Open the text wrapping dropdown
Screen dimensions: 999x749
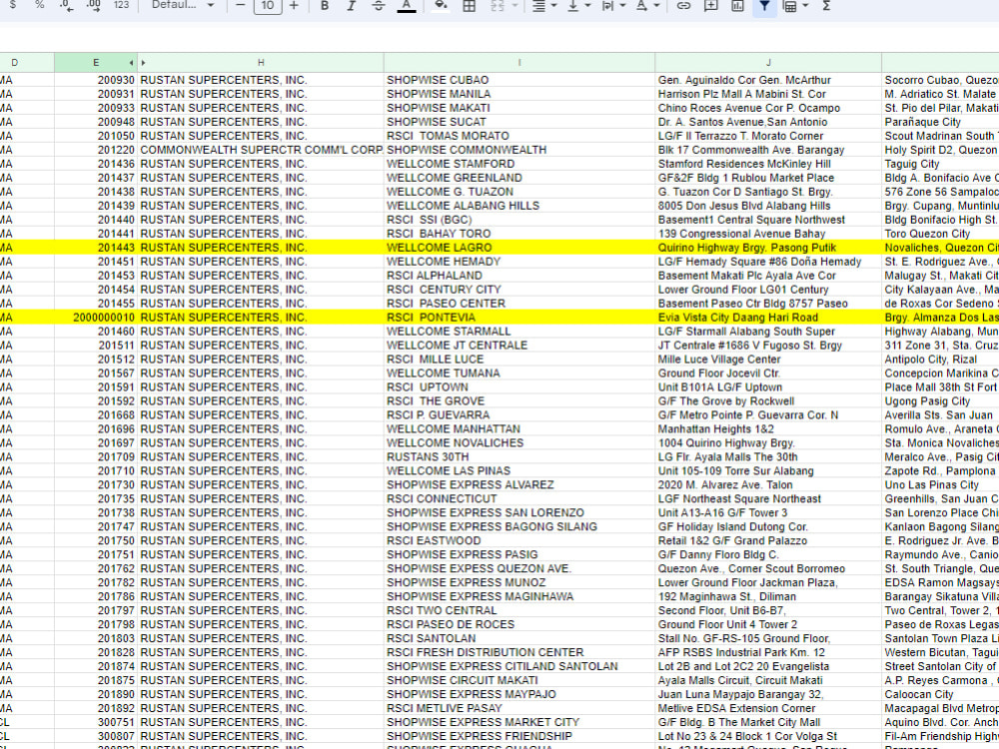[613, 6]
